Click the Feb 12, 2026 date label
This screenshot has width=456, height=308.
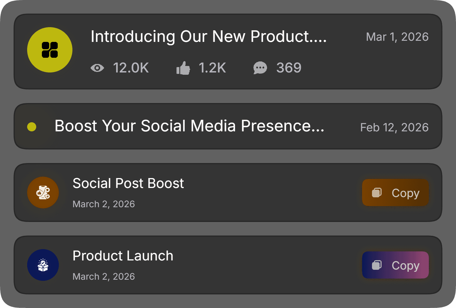[394, 127]
